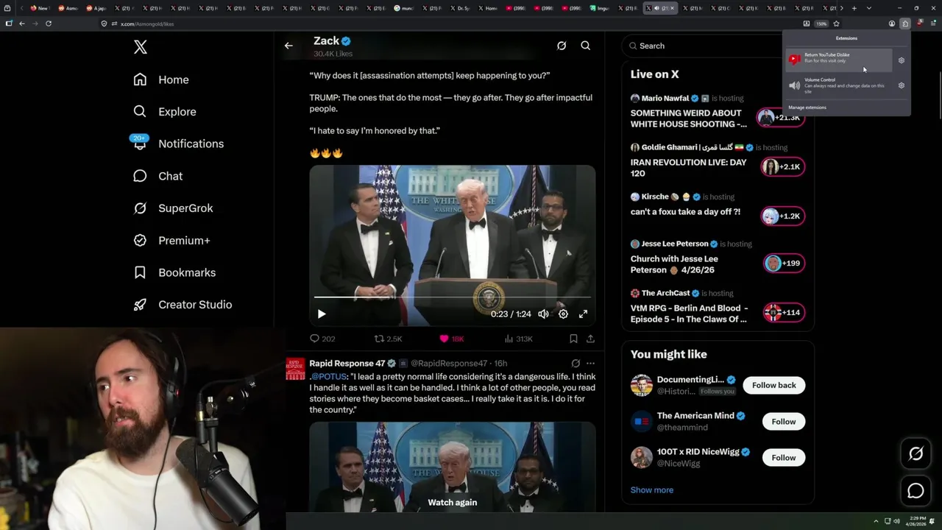Click Show more under You might like
Viewport: 942px width, 530px height.
pos(651,490)
